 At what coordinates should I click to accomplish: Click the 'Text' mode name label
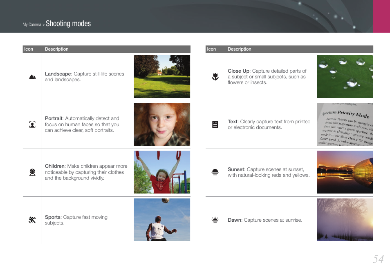click(x=233, y=122)
